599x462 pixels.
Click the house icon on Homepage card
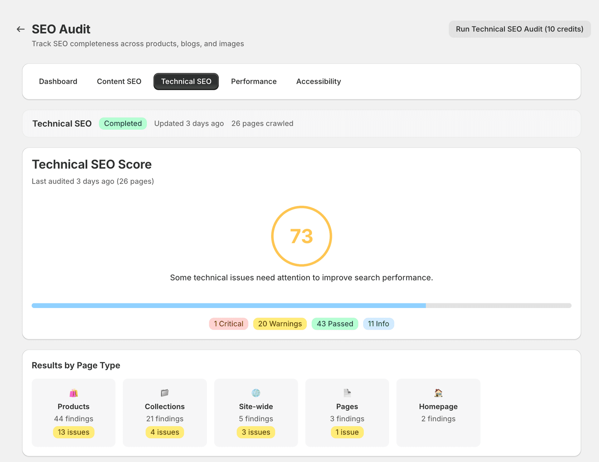tap(438, 393)
